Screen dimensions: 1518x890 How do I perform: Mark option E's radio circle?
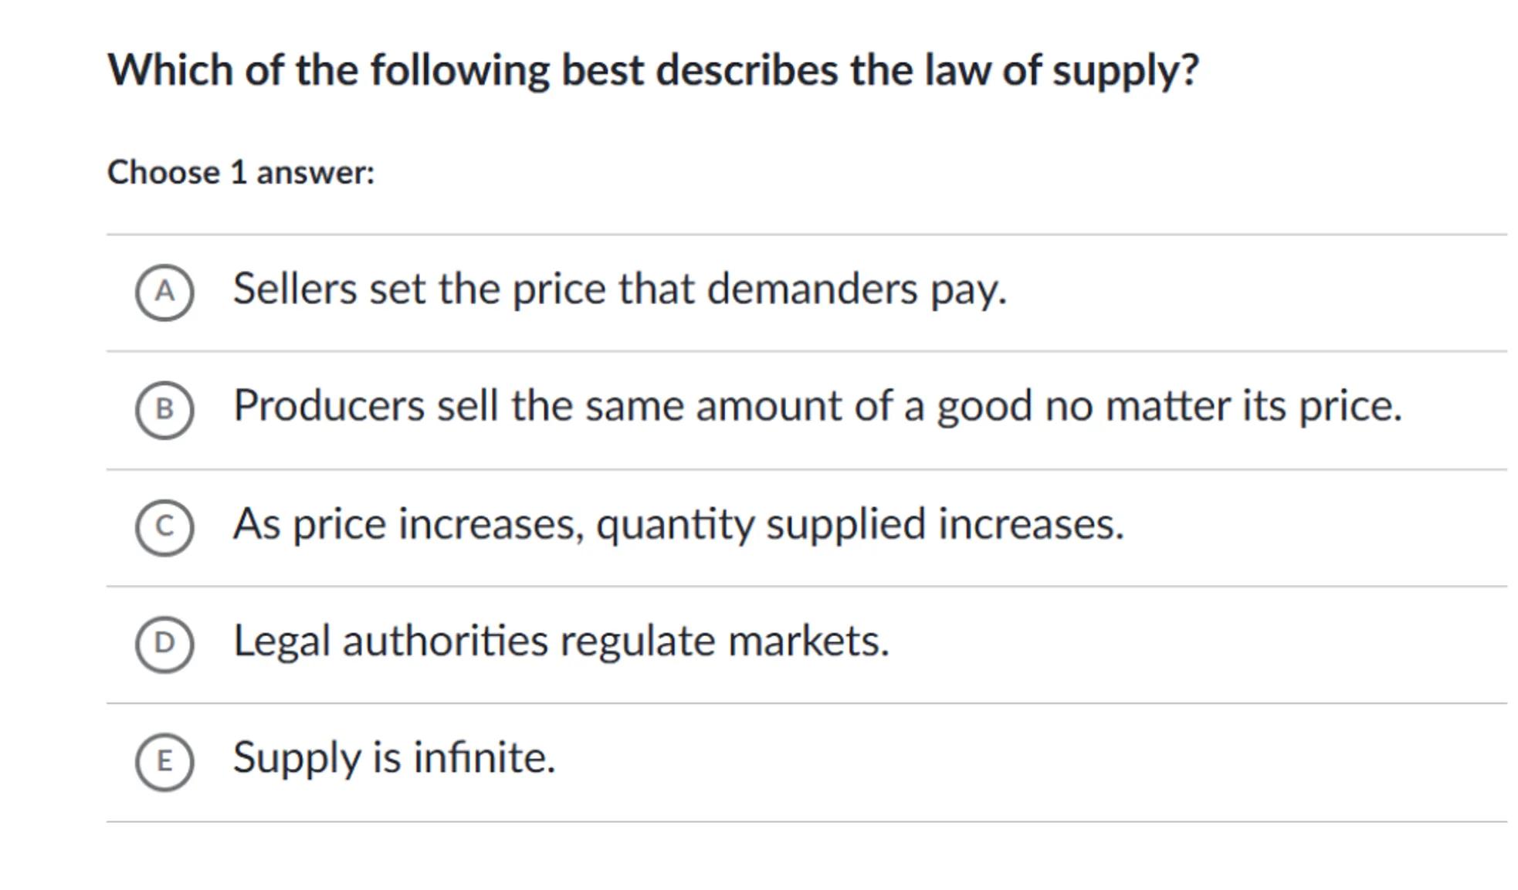tap(164, 761)
